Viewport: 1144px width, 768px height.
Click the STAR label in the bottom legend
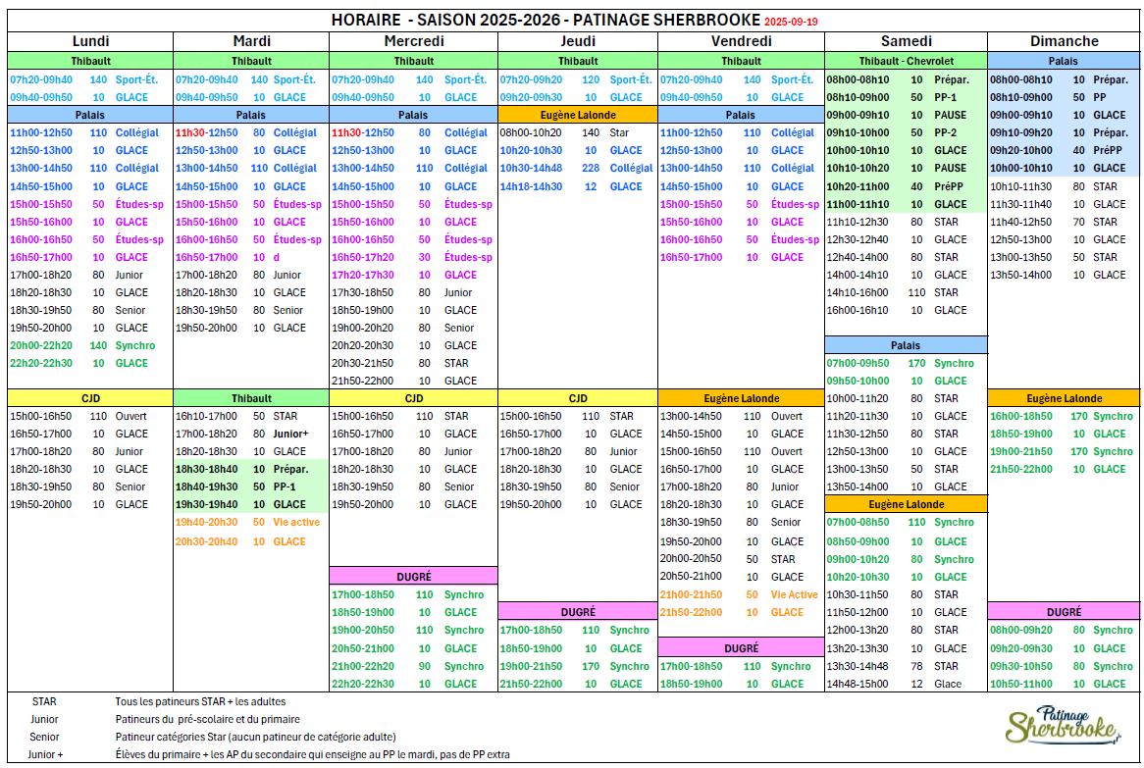coord(44,701)
